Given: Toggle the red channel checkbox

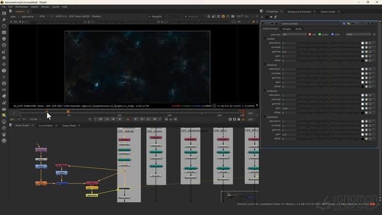Looking at the screenshot, I should [310, 35].
